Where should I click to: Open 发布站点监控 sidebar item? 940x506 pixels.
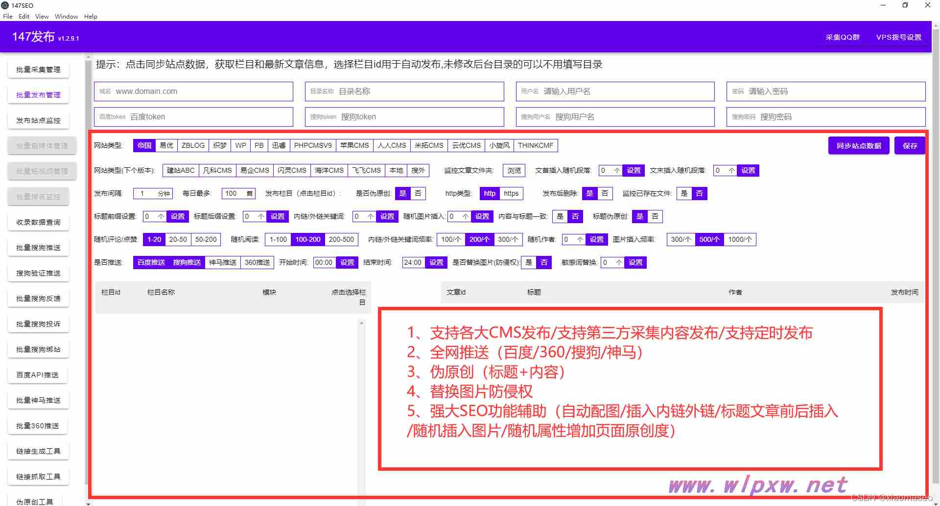coord(38,120)
